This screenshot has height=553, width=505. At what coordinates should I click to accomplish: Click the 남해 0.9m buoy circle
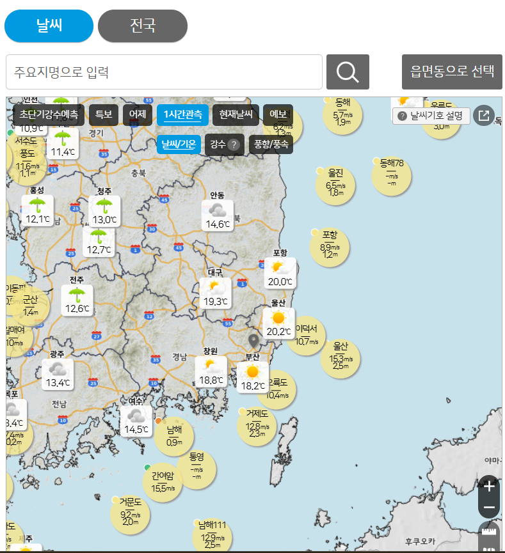(x=173, y=436)
